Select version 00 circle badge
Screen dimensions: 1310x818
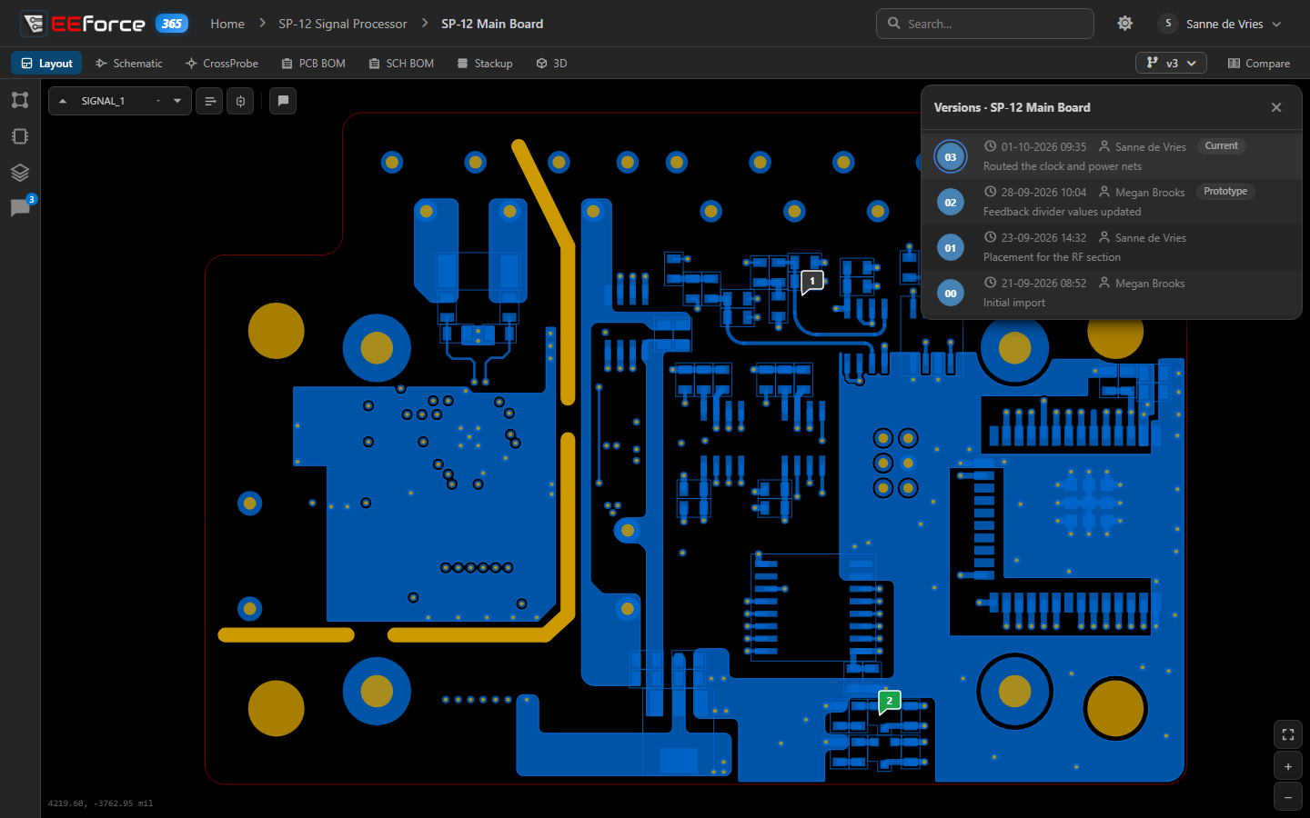[x=951, y=294]
